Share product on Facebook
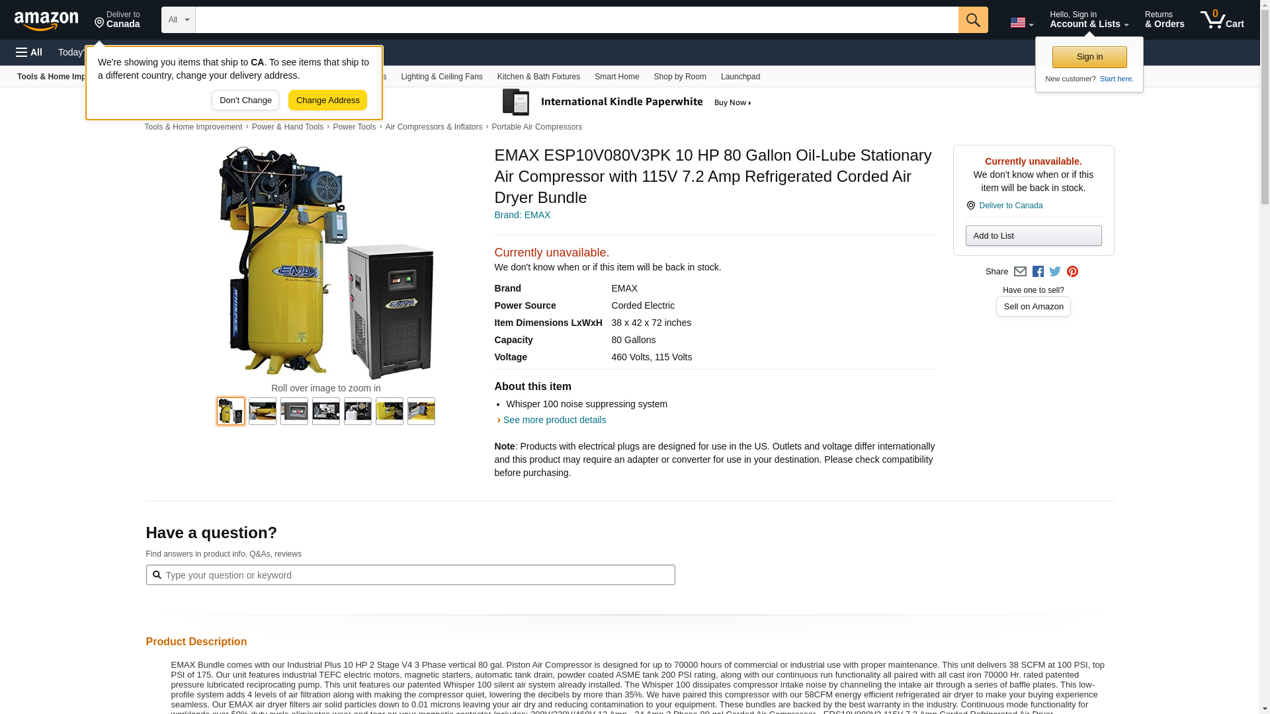Screen dimensions: 1270x714 (1038, 272)
